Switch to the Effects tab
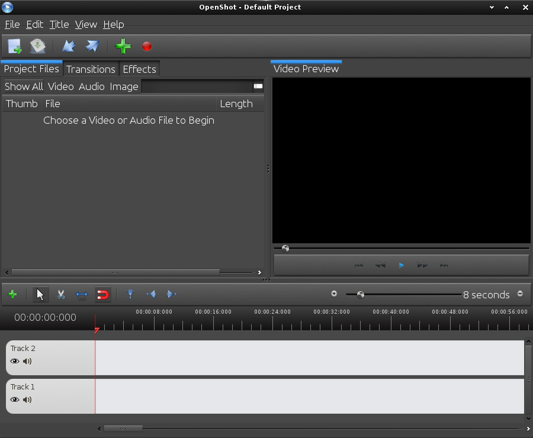The image size is (533, 438). (x=139, y=69)
